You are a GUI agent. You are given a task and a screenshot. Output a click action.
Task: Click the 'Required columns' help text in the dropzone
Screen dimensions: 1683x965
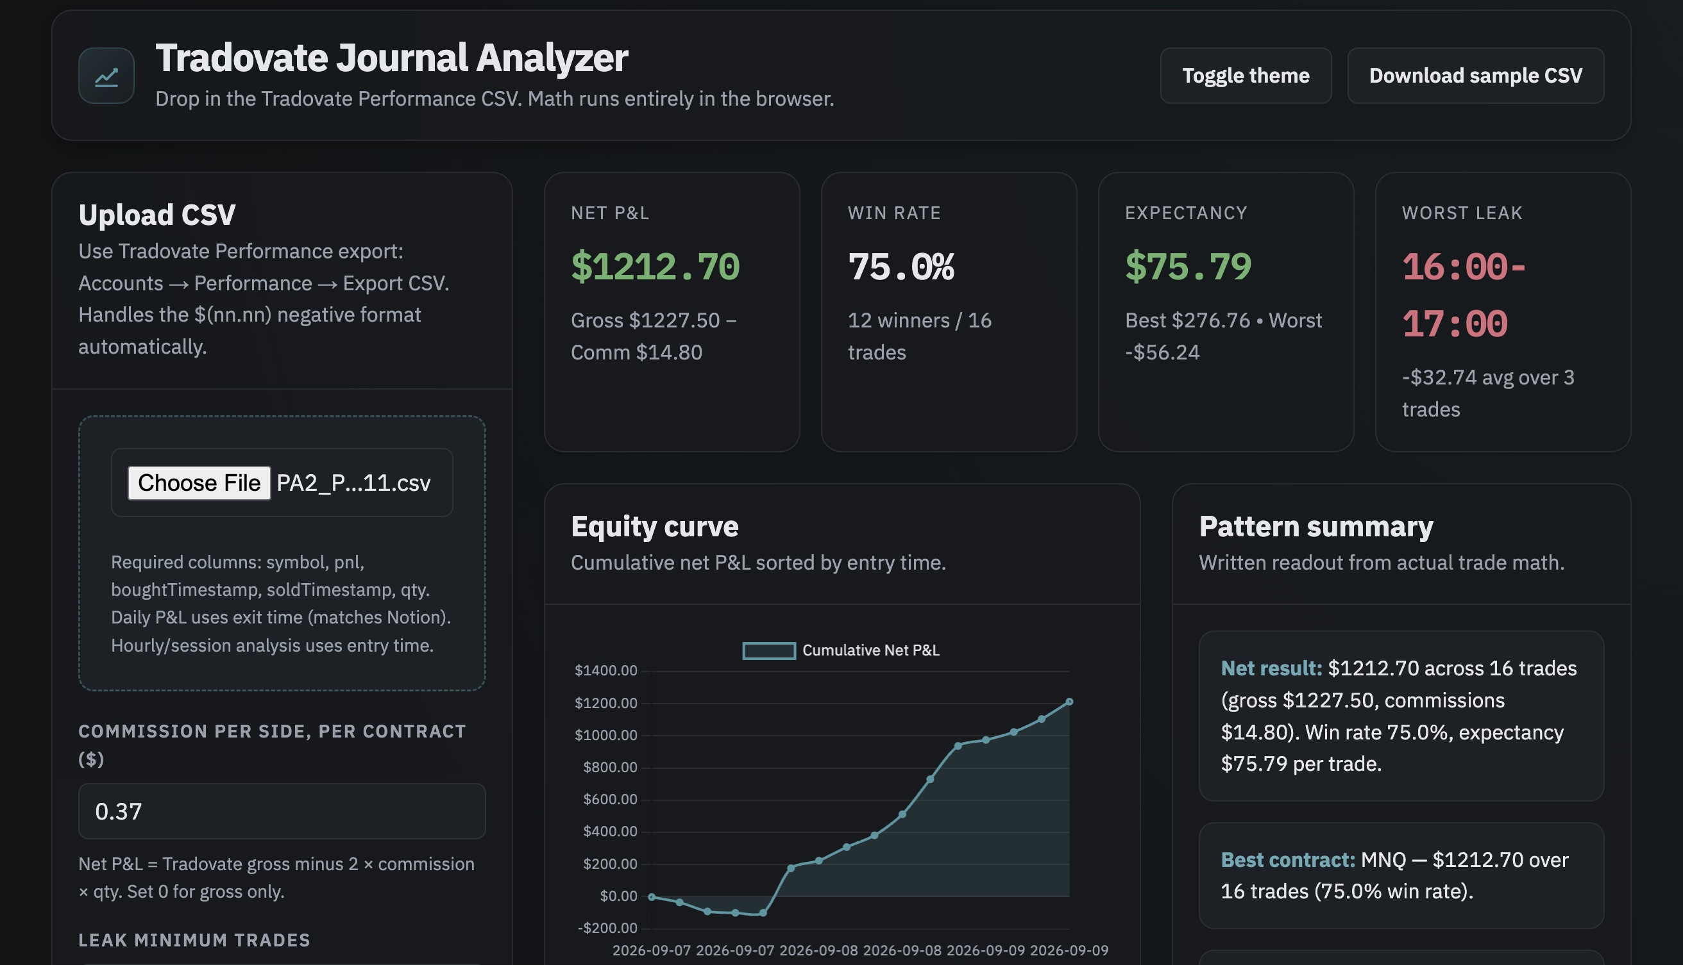tap(281, 603)
